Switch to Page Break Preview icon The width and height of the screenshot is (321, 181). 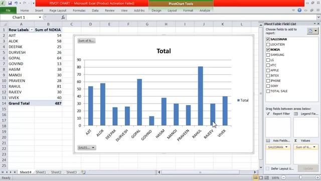266,177
